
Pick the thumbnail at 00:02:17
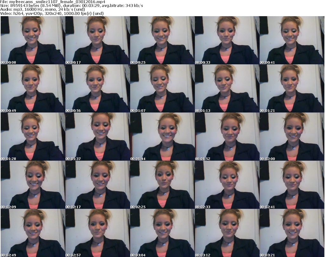click(x=98, y=185)
